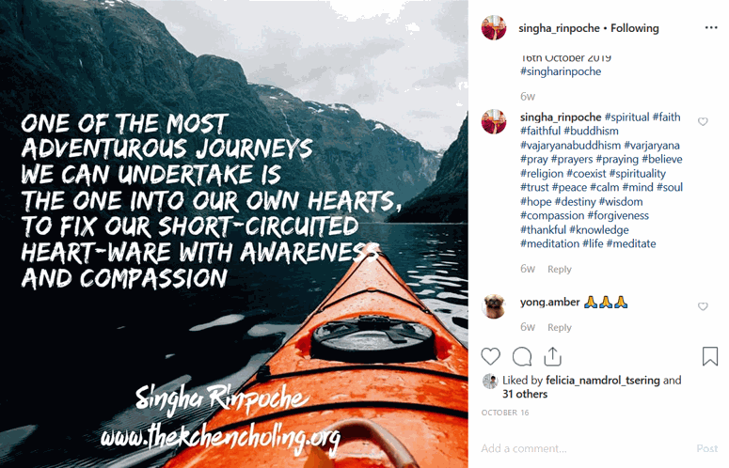Open yong.amber's avatar
Viewport: 729px width, 468px height.
493,305
